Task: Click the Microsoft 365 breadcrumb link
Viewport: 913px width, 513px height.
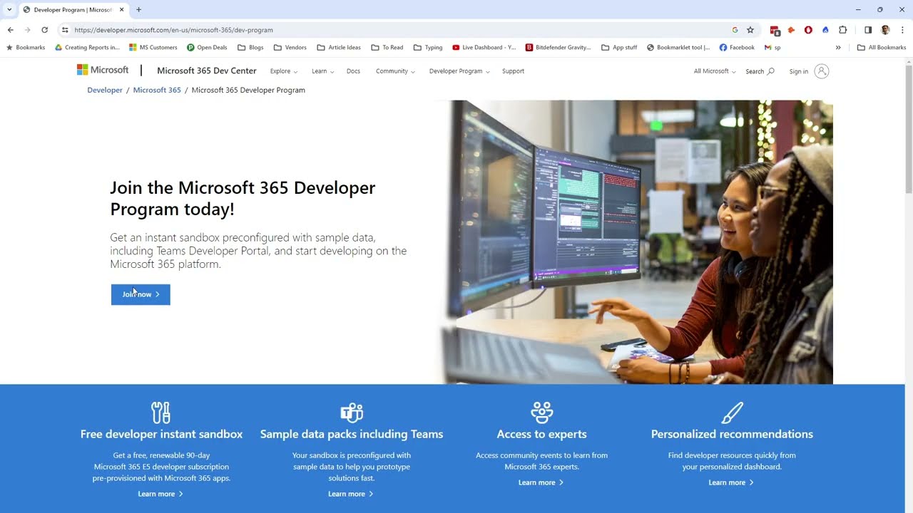Action: pos(157,90)
